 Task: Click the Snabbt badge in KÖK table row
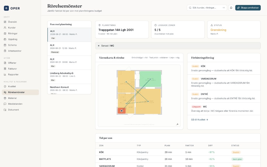[236, 152]
